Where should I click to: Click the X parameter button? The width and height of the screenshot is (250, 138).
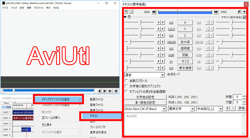185,22
